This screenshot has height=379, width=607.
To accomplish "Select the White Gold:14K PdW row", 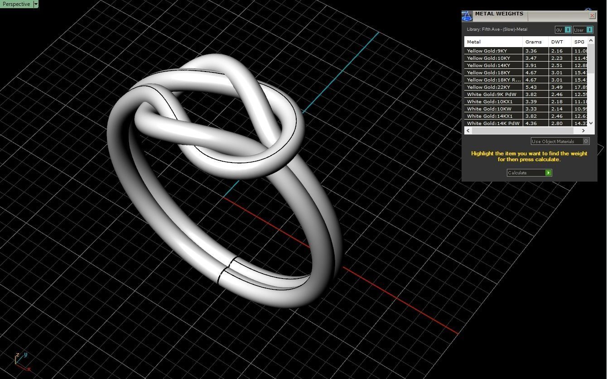I will [526, 123].
